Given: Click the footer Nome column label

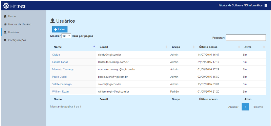Looking at the screenshot, I should (58, 99).
